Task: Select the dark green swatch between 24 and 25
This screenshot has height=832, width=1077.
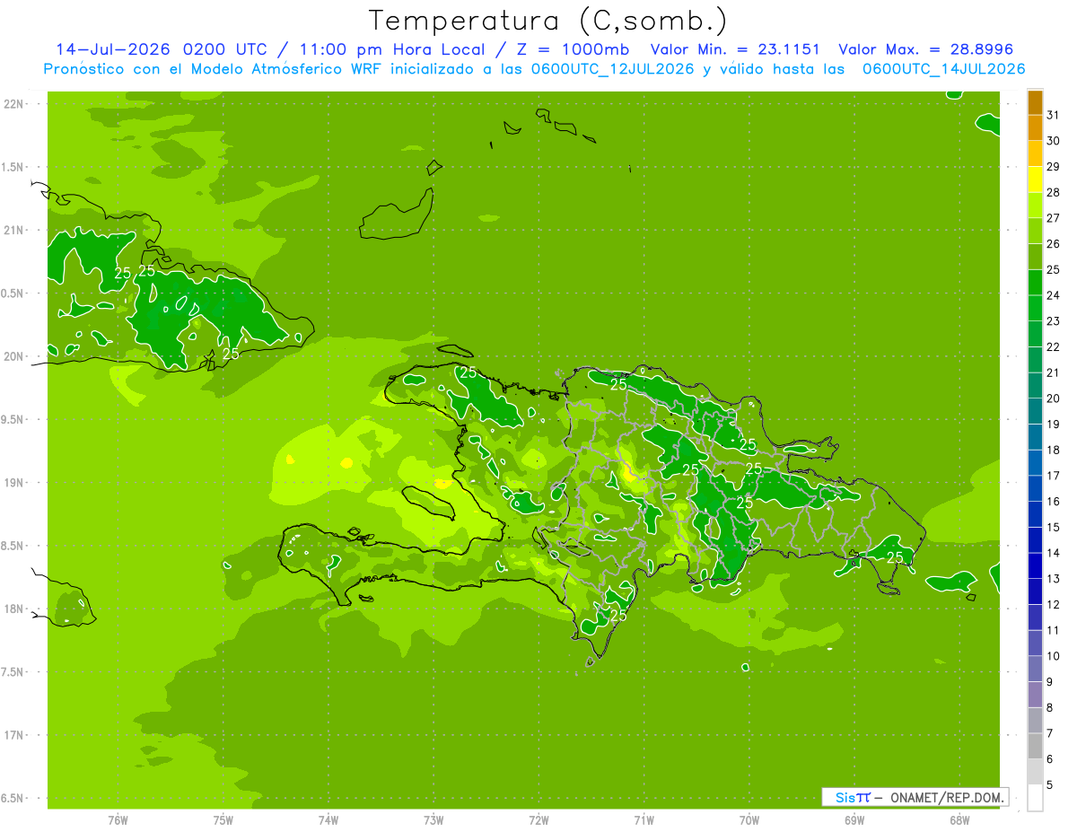Action: point(1035,283)
